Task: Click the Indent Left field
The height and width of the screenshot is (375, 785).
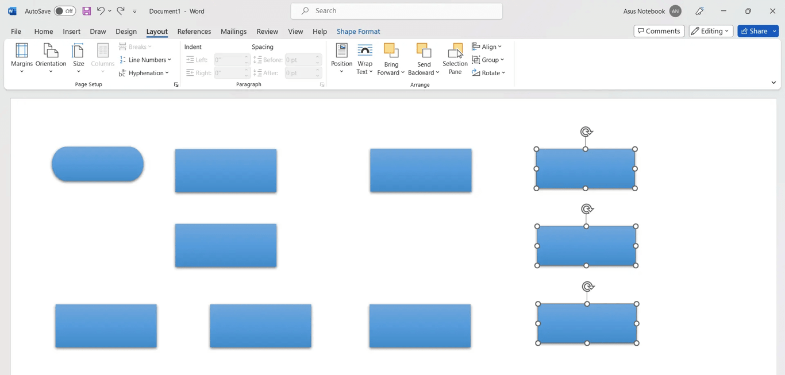Action: click(x=231, y=60)
